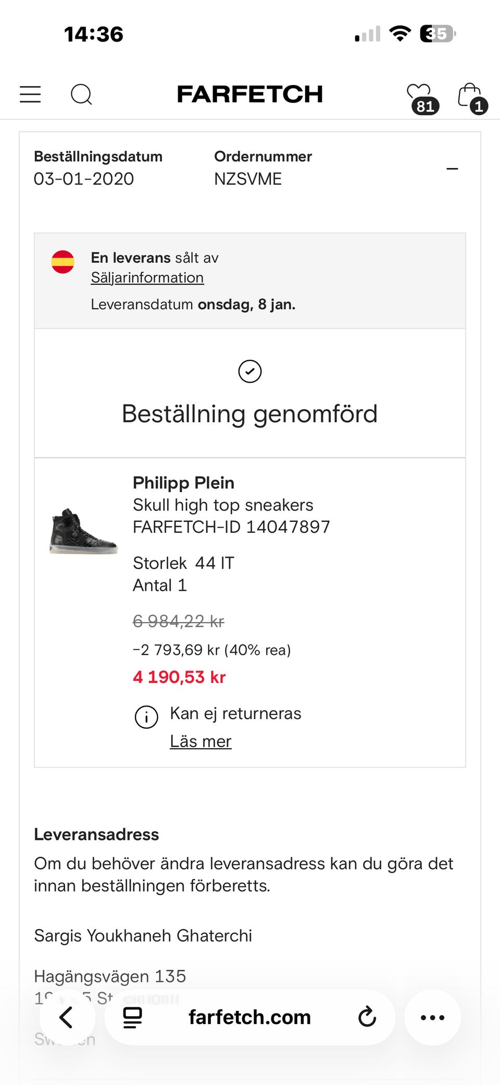Tap the Philipp Plein brand name
Image resolution: width=500 pixels, height=1085 pixels.
[183, 483]
